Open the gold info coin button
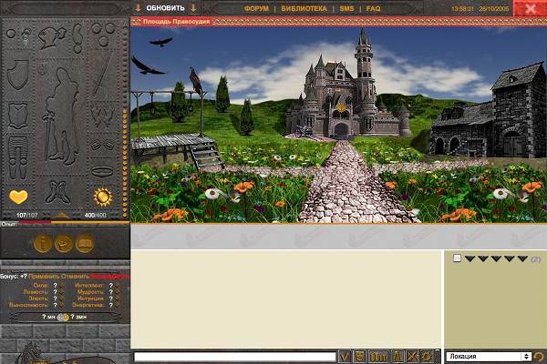Screen dimensions: 547x364 [x=43, y=243]
